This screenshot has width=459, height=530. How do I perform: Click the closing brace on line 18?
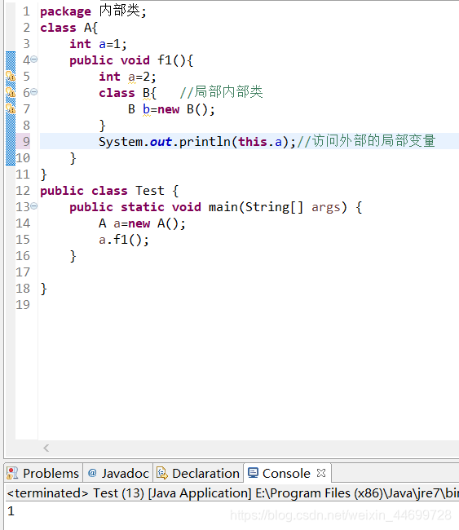pos(43,289)
